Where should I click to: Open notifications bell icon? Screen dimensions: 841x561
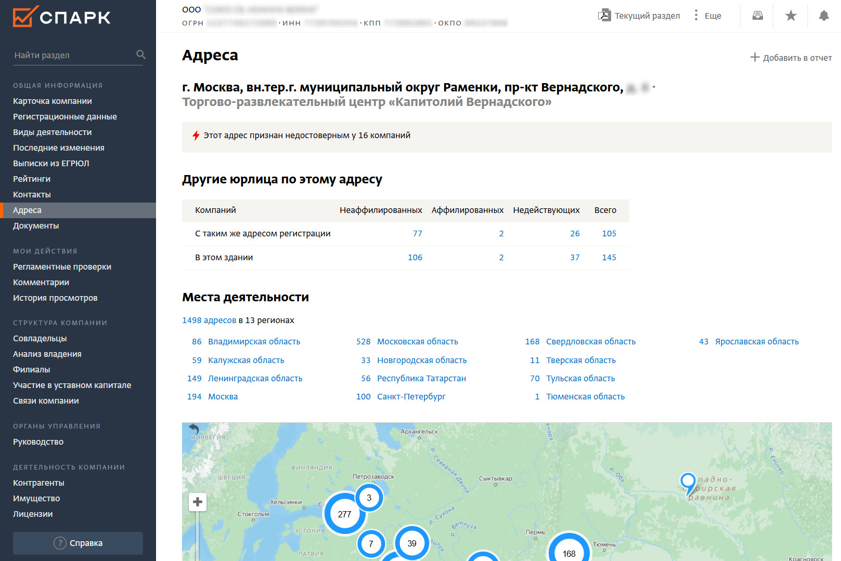point(823,16)
